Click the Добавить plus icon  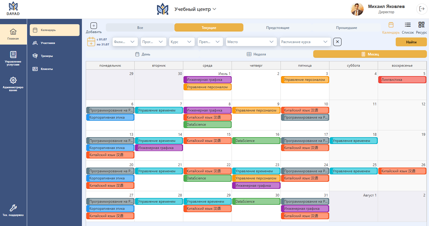93,26
